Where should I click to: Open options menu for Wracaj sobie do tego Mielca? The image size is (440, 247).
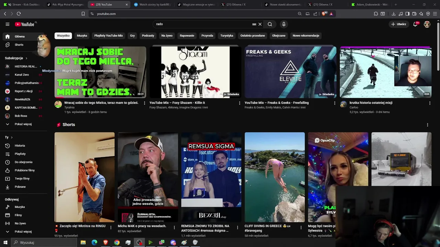pyautogui.click(x=144, y=103)
